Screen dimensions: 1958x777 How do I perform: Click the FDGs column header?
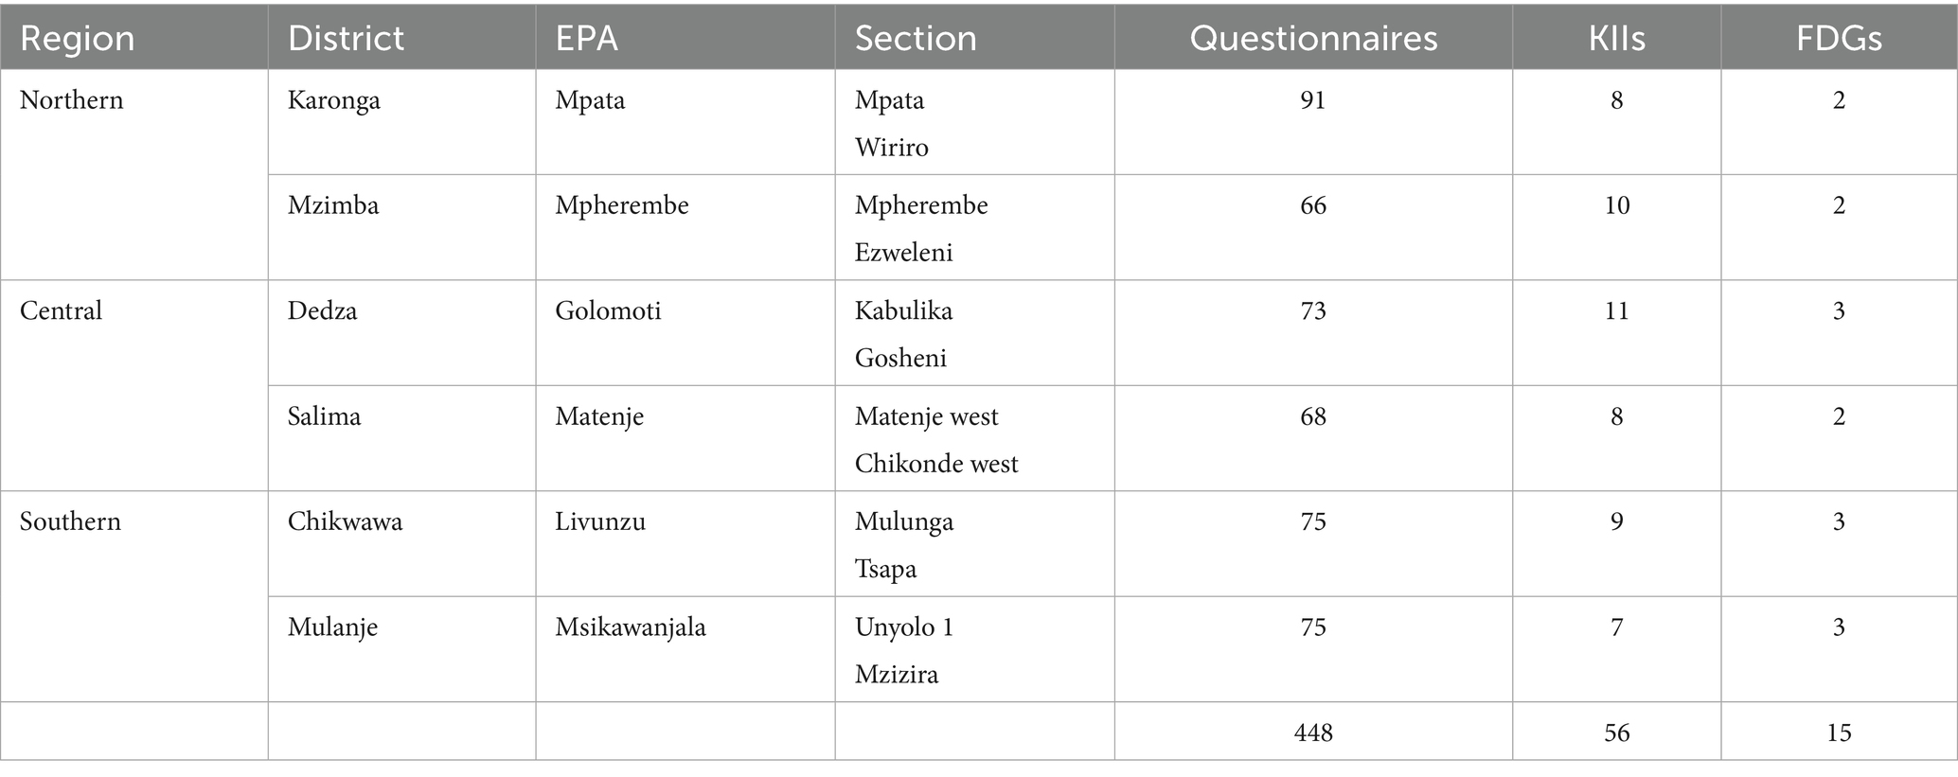(x=1838, y=39)
